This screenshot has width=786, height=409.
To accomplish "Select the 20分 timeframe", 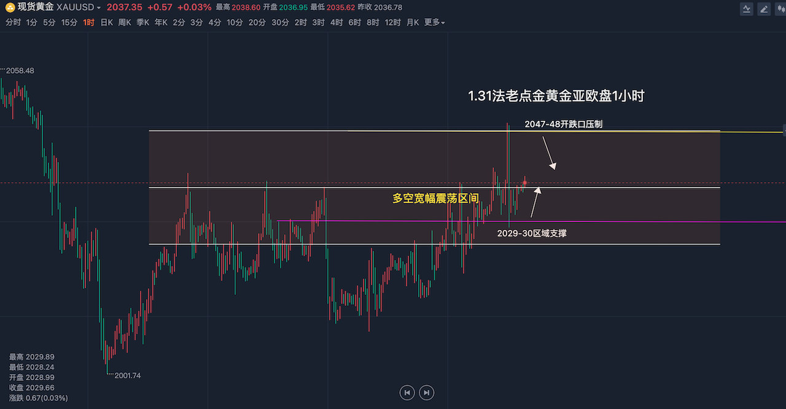I will (257, 22).
